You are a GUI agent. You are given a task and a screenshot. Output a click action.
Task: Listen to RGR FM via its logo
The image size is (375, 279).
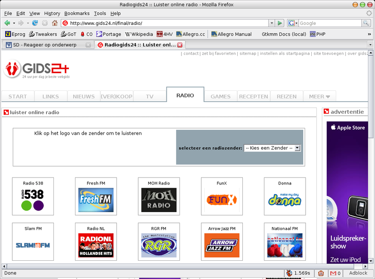(159, 245)
